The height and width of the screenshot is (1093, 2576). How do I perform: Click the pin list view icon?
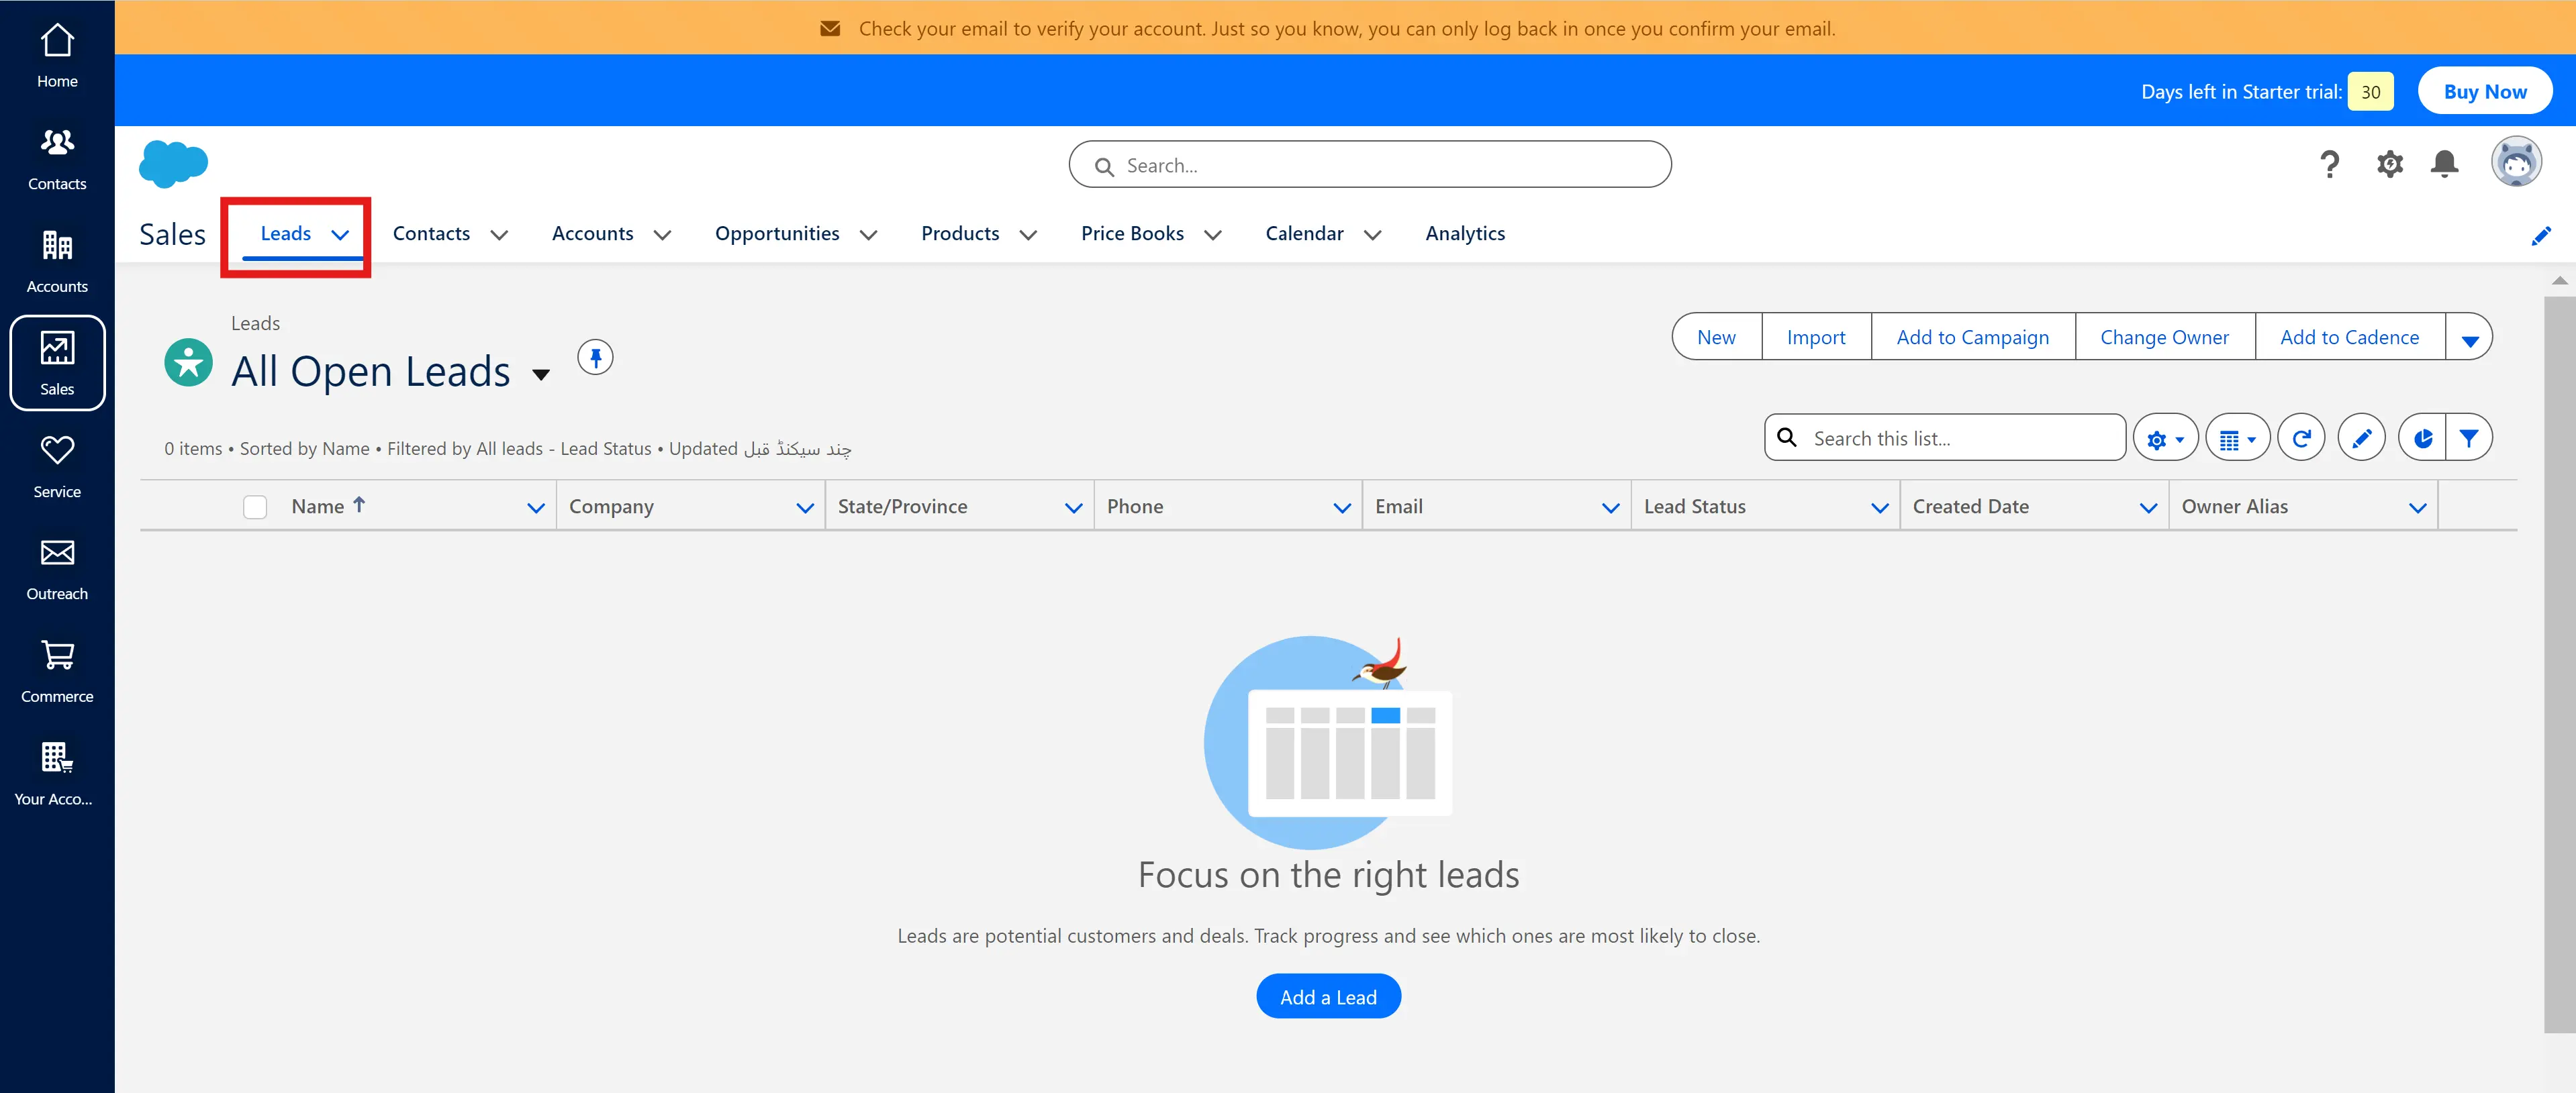tap(595, 358)
